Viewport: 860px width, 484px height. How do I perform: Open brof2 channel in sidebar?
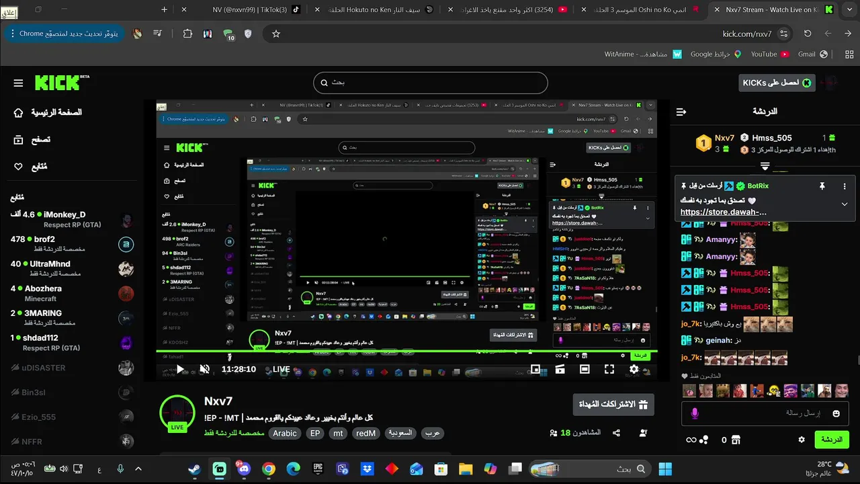click(71, 244)
